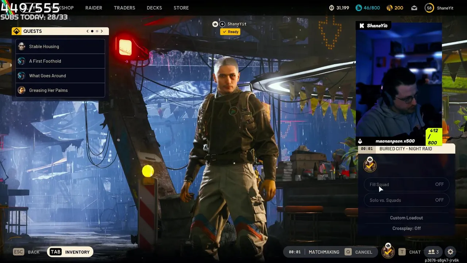Image resolution: width=467 pixels, height=263 pixels.
Task: Click the bottom bar ready player badge
Action: [x=388, y=251]
